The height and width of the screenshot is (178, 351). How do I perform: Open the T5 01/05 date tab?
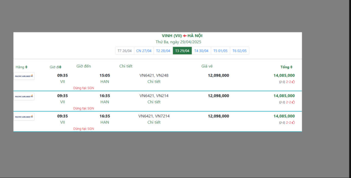[220, 51]
